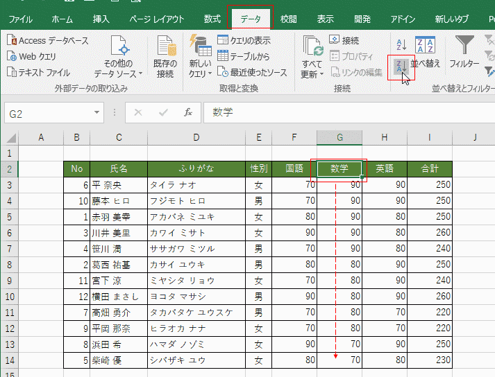Click the cell ミヤシタ リョウ
495x377 pixels.
196,281
